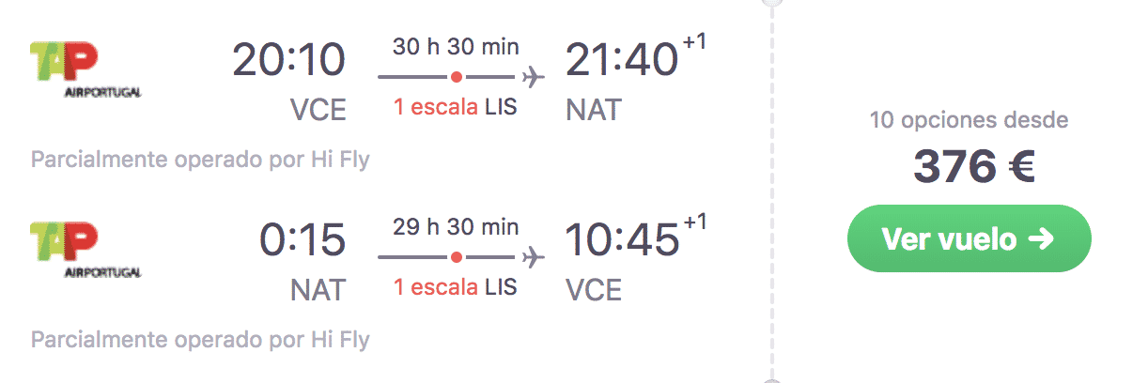Click the VCE origin airport code on outbound
Viewport: 1148px width, 383px height.
(318, 111)
